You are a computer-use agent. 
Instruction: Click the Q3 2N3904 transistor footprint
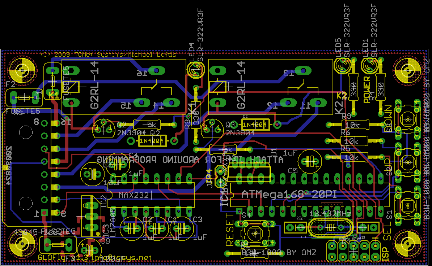pyautogui.click(x=212, y=128)
